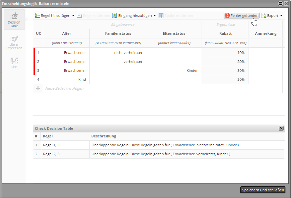Click the plus icon to add row

pos(38,88)
